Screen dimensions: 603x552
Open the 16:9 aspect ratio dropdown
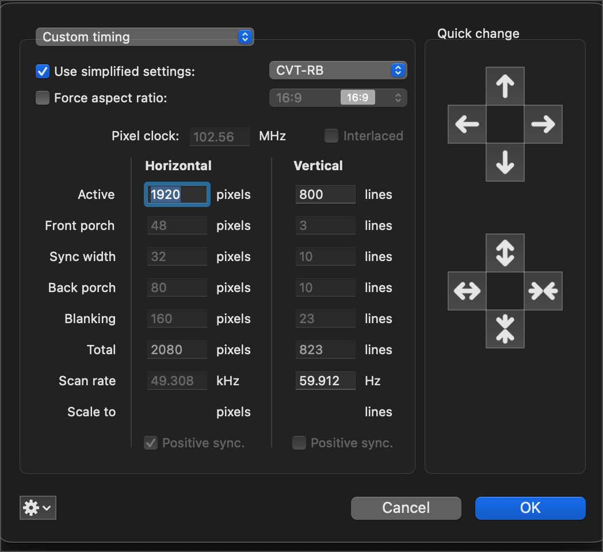tap(338, 98)
